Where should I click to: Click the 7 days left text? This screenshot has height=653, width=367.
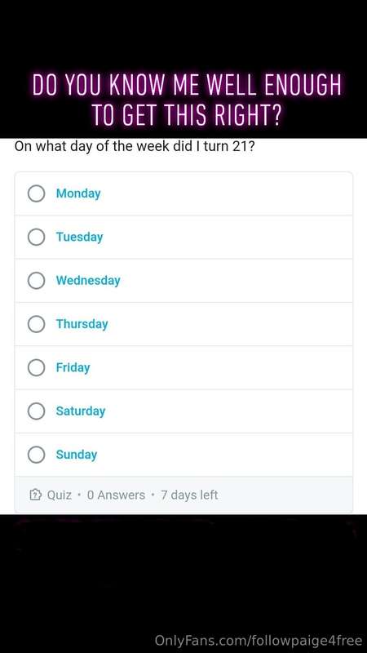189,495
